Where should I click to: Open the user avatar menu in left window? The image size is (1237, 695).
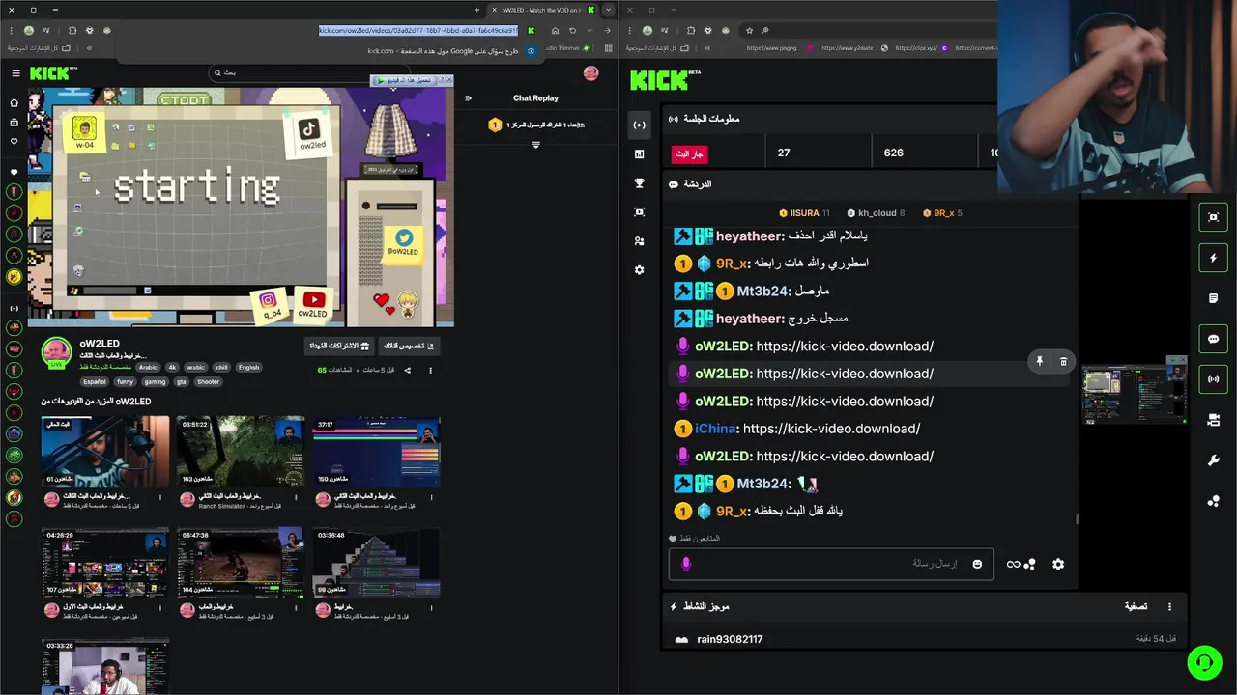point(590,73)
